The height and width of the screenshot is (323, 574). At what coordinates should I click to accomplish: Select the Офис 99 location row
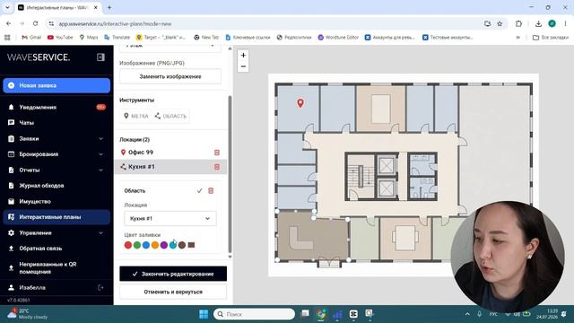(x=170, y=153)
